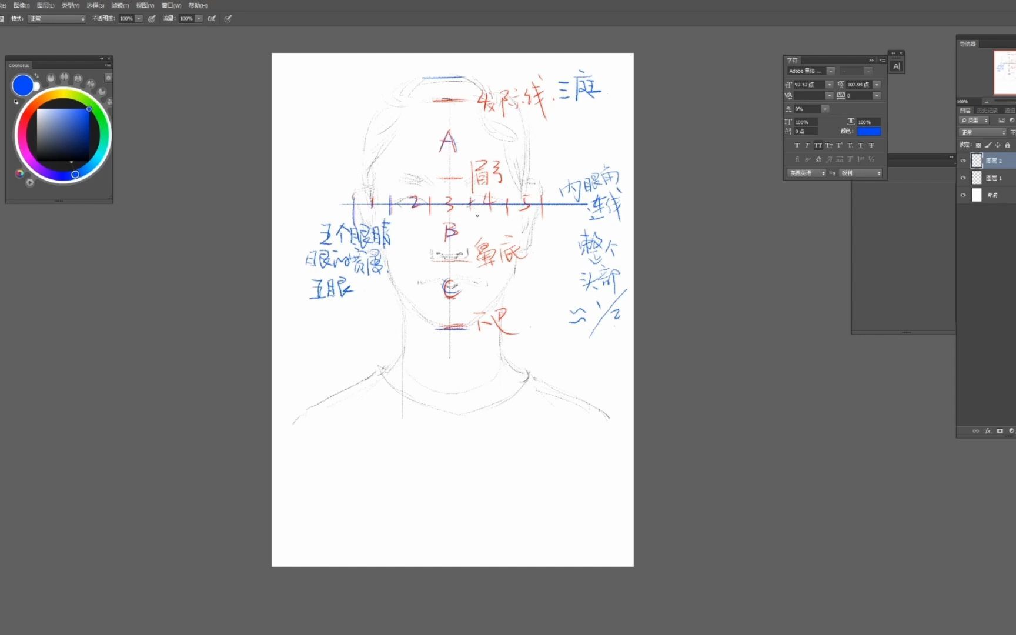Click the Coolorus foreground color circle
This screenshot has height=635, width=1016.
pos(22,85)
